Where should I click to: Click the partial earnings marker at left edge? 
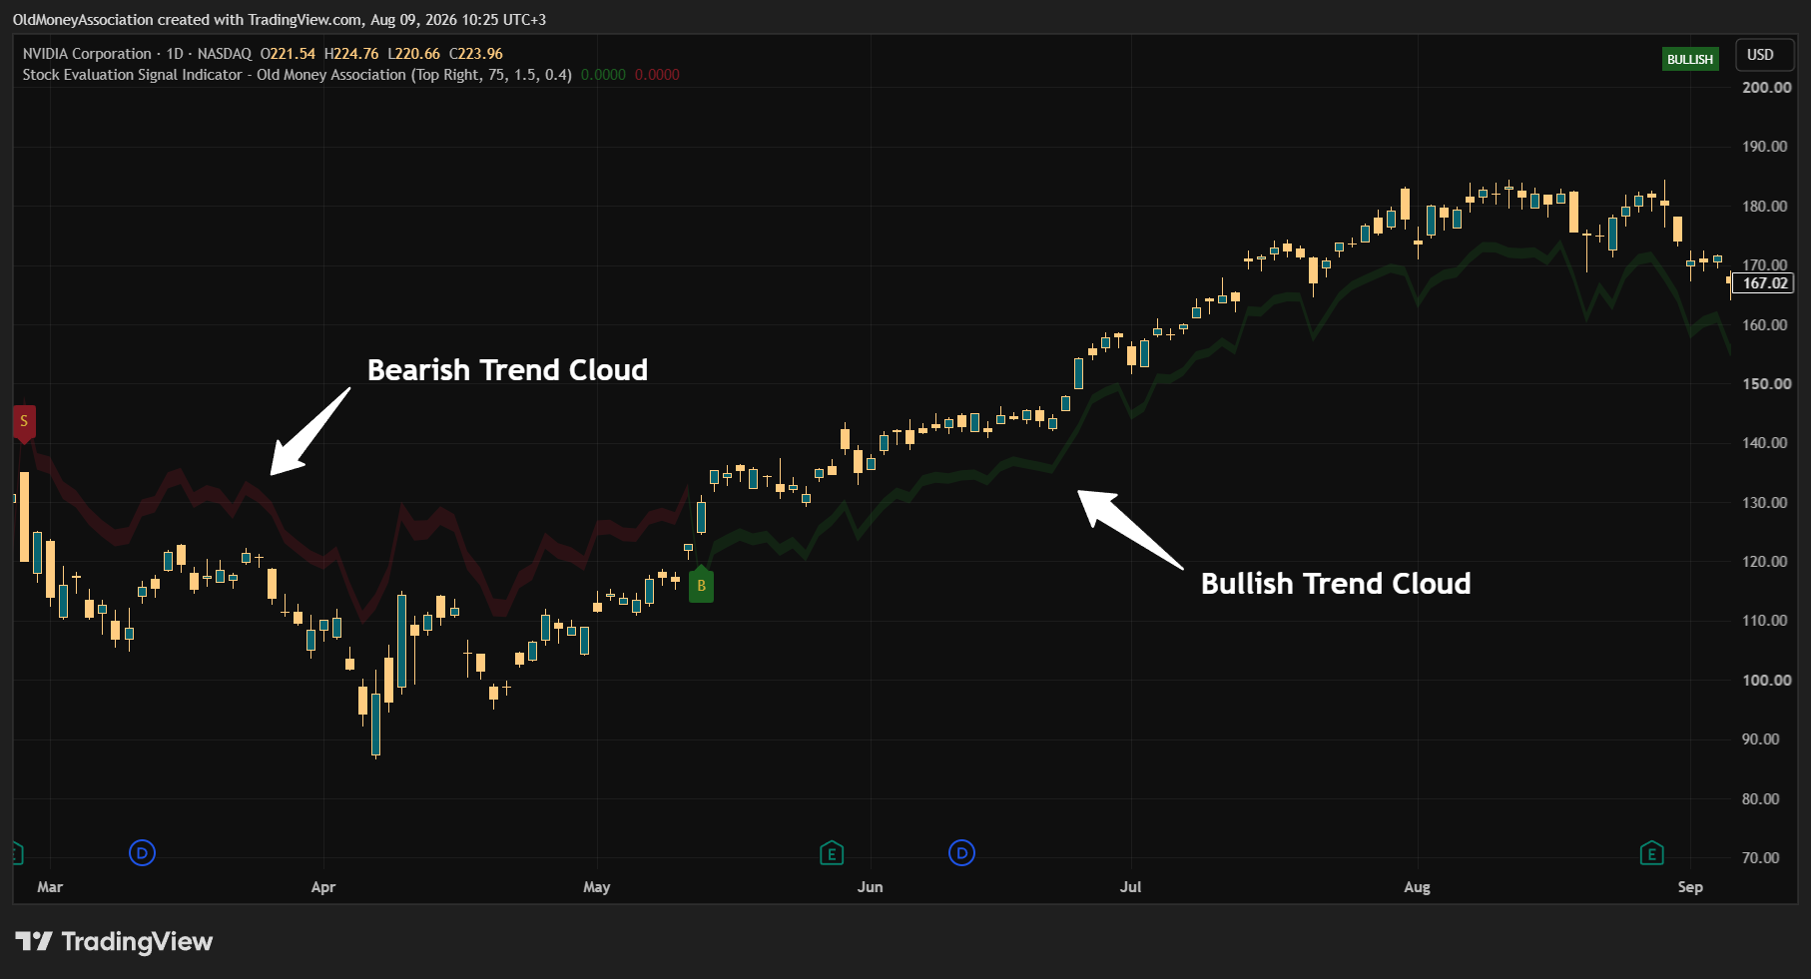(17, 852)
